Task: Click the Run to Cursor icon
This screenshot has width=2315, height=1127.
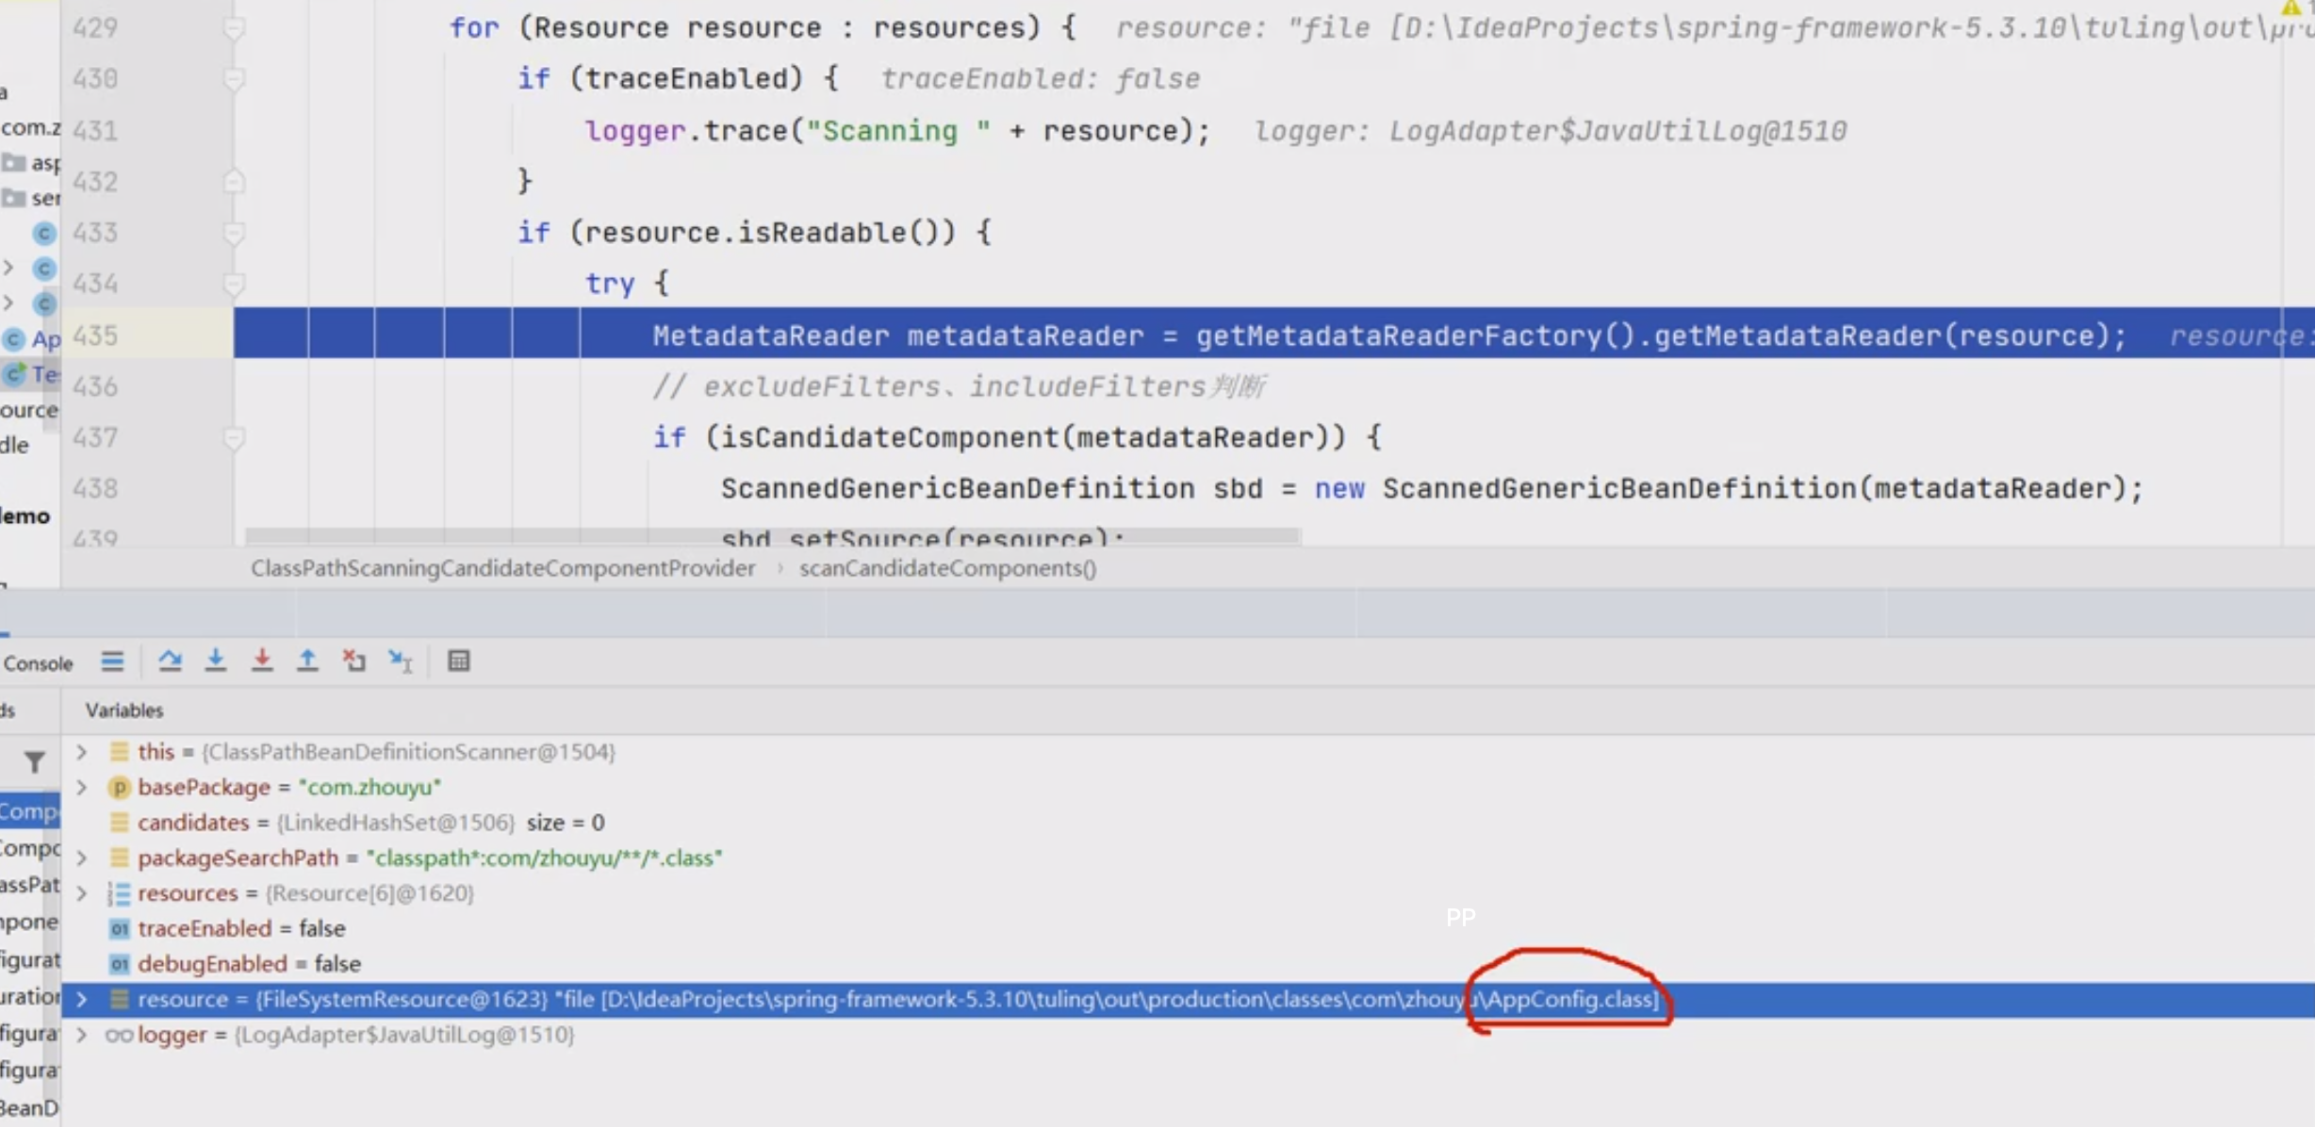Action: point(401,661)
